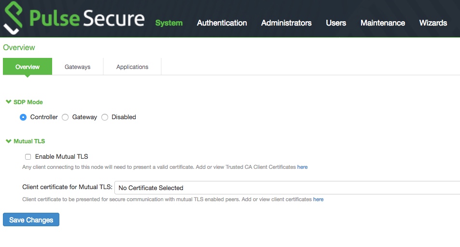Viewport: 460px width, 247px height.
Task: Open the Client certificate for Mutual TLS dropdown
Action: pyautogui.click(x=287, y=188)
